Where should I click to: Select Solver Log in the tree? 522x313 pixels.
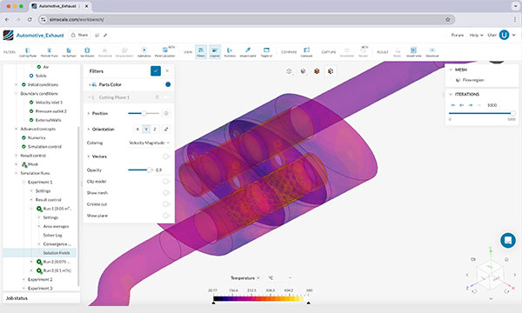click(x=52, y=235)
